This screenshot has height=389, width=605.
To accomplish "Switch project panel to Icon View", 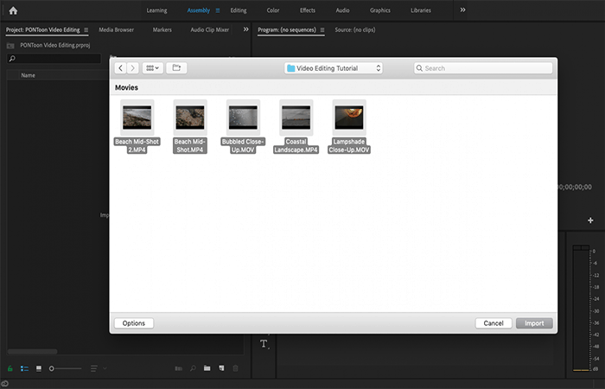I will click(x=39, y=368).
